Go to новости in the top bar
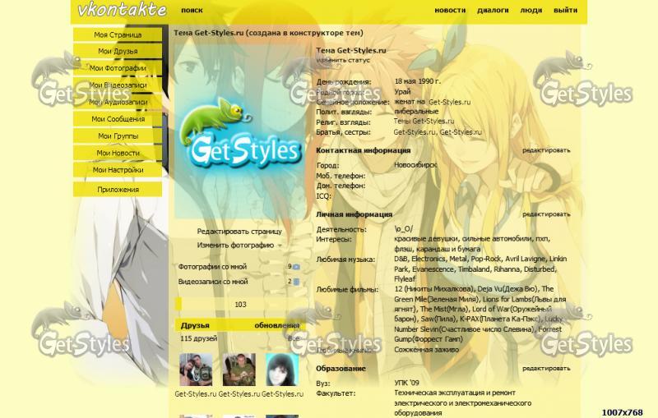The width and height of the screenshot is (658, 418). point(450,10)
